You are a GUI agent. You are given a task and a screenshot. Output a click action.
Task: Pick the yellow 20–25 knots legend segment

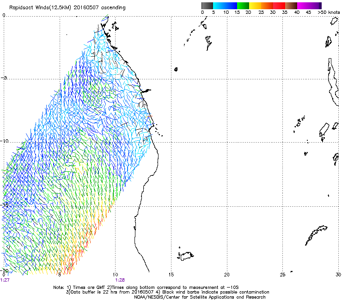pos(255,6)
